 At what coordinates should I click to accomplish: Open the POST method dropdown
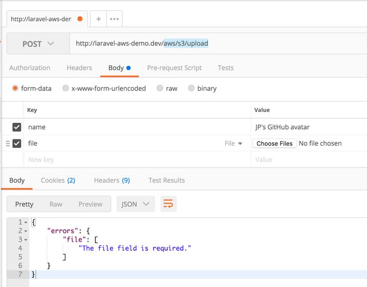38,44
